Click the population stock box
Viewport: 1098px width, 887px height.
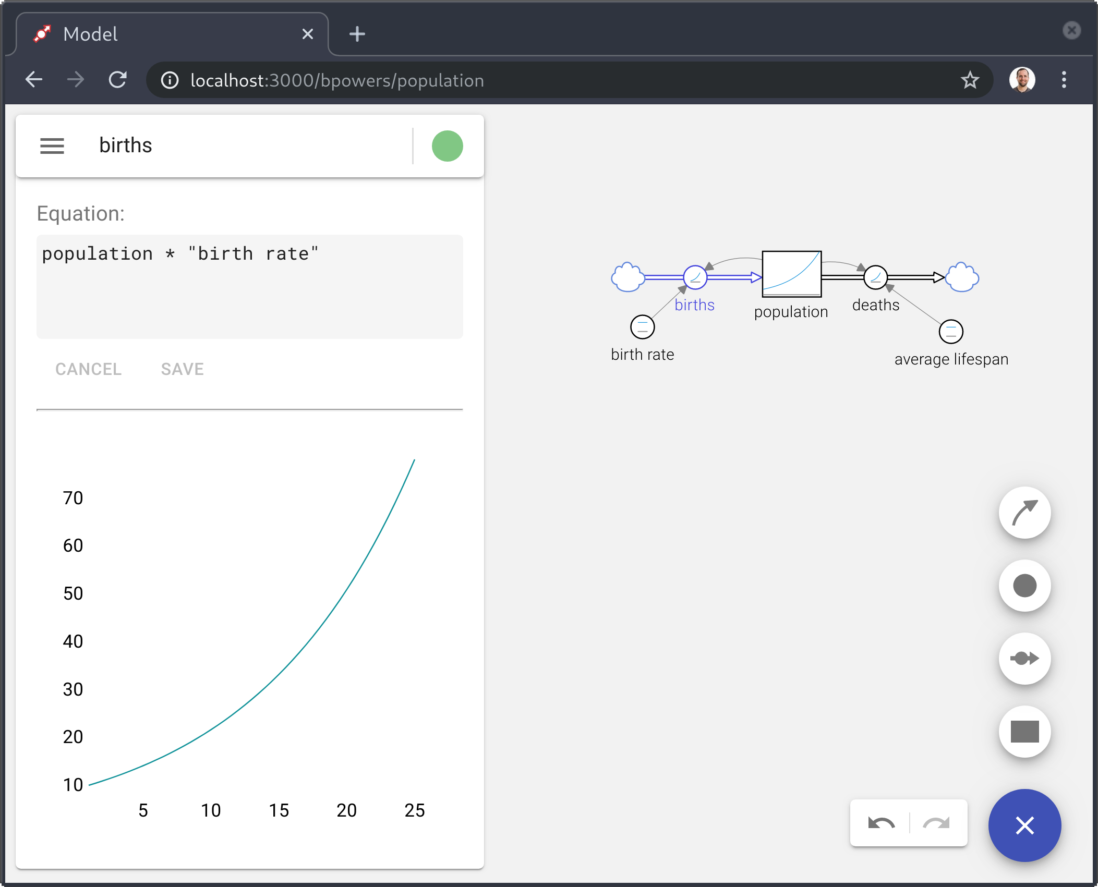pos(791,274)
